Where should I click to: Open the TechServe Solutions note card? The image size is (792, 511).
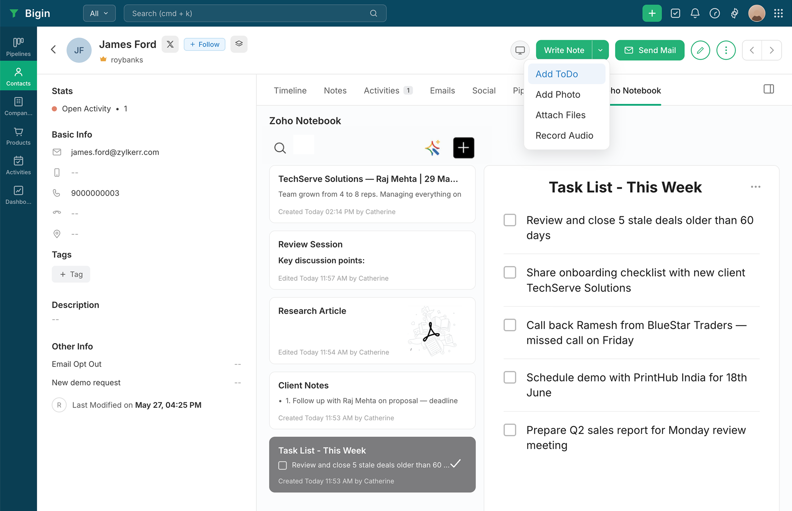[x=372, y=194]
